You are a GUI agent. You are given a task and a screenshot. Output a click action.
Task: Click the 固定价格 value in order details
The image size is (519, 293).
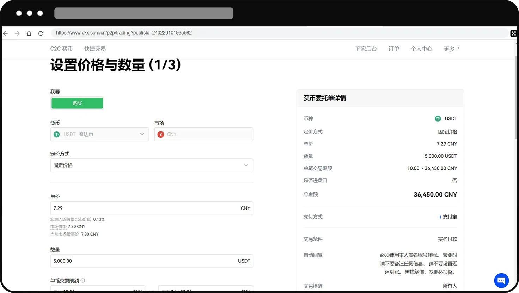pos(447,132)
